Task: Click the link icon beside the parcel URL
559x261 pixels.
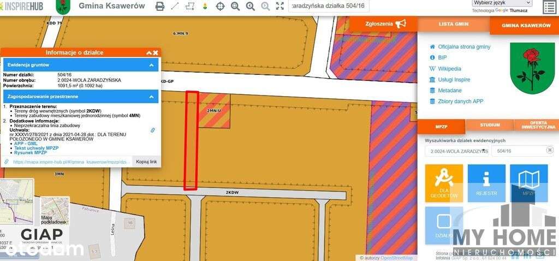Action: pos(7,162)
